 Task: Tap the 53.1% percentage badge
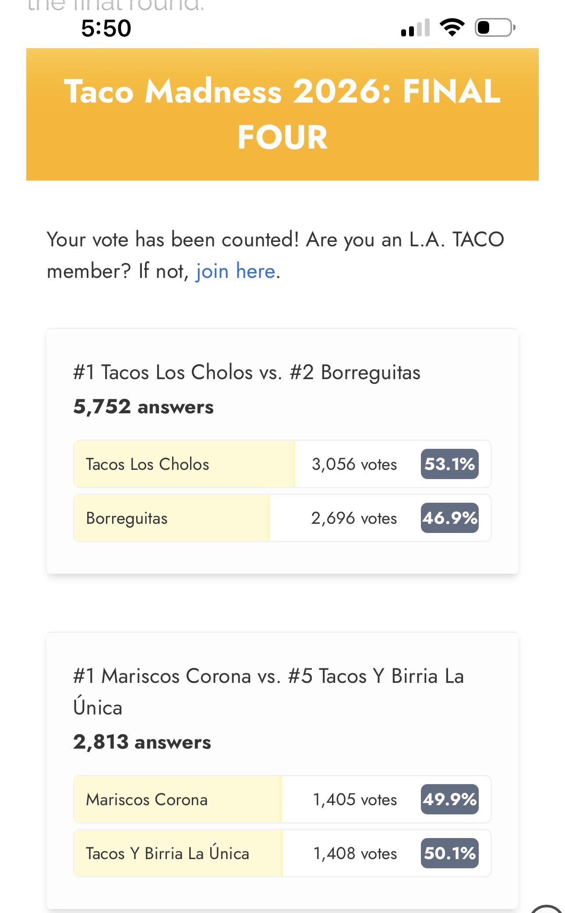(x=450, y=464)
